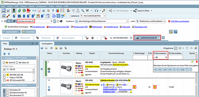Switch to the Teileansicht tab
The image size is (199, 97).
point(44,38)
